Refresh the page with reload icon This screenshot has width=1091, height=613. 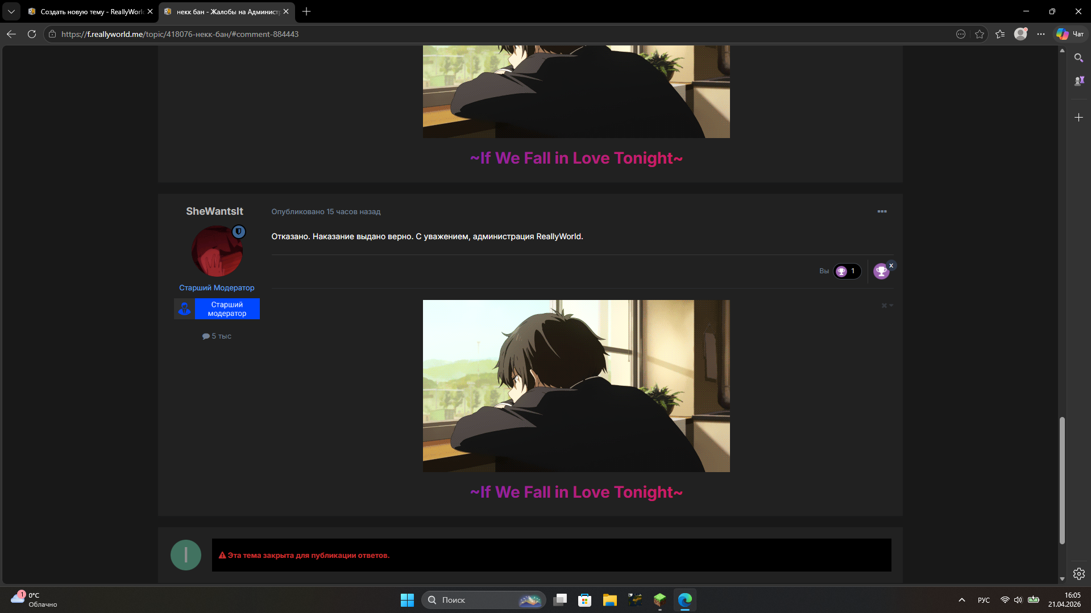point(32,34)
